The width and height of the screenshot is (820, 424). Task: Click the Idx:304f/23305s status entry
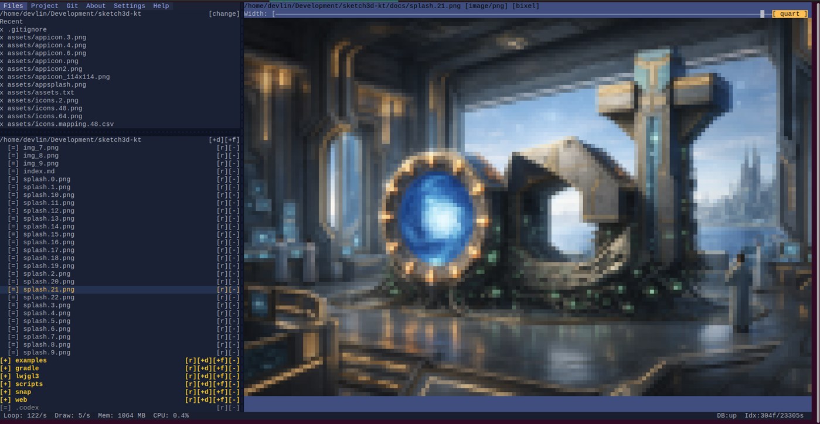tap(774, 416)
